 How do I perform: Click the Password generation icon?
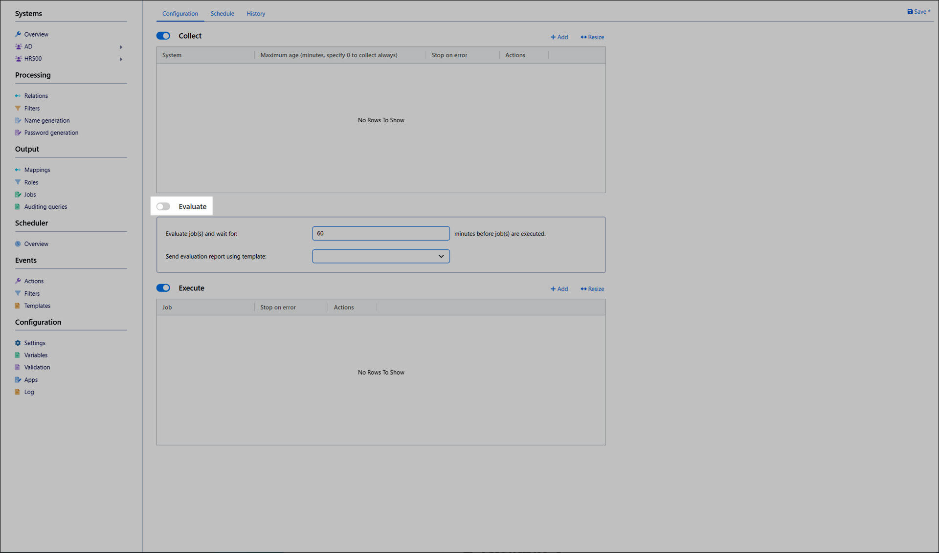click(x=18, y=133)
